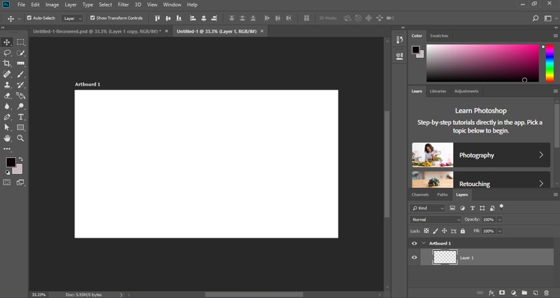
Task: Click the foreground color swatch in toolbar
Action: [10, 162]
